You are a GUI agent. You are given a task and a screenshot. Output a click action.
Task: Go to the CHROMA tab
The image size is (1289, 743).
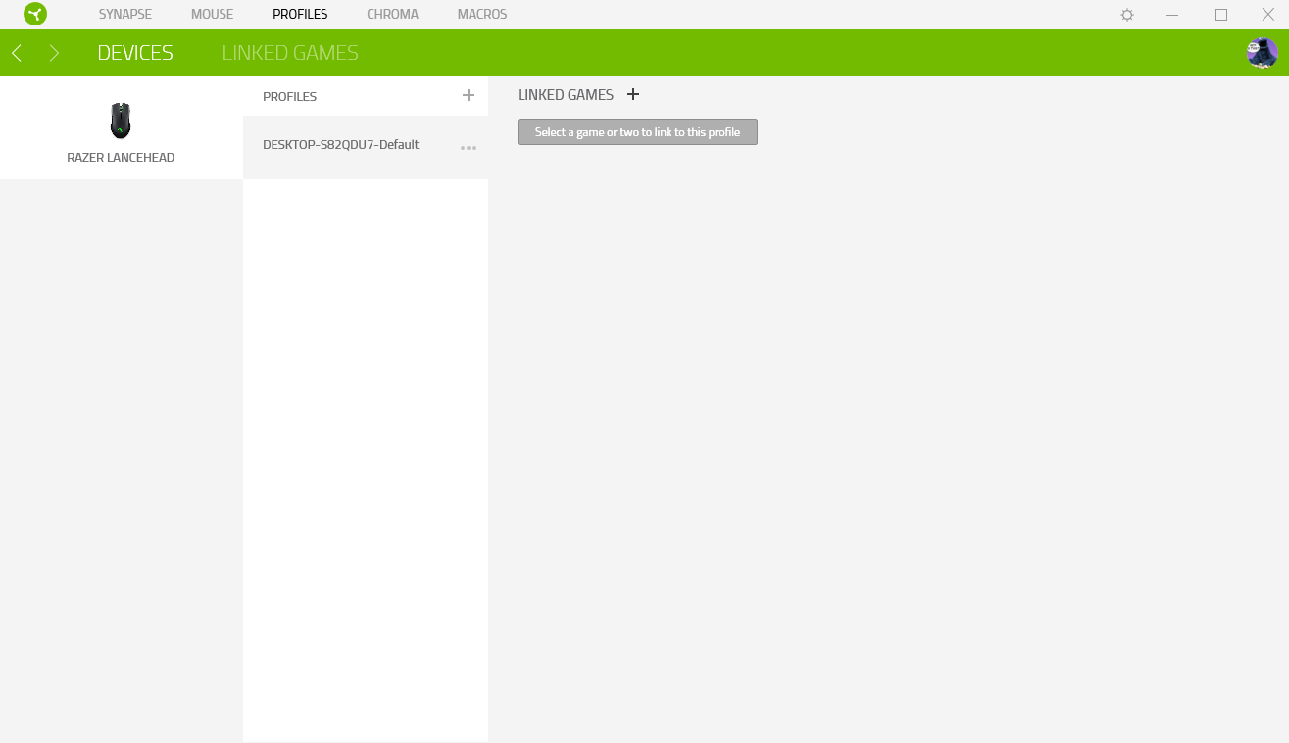(x=392, y=15)
